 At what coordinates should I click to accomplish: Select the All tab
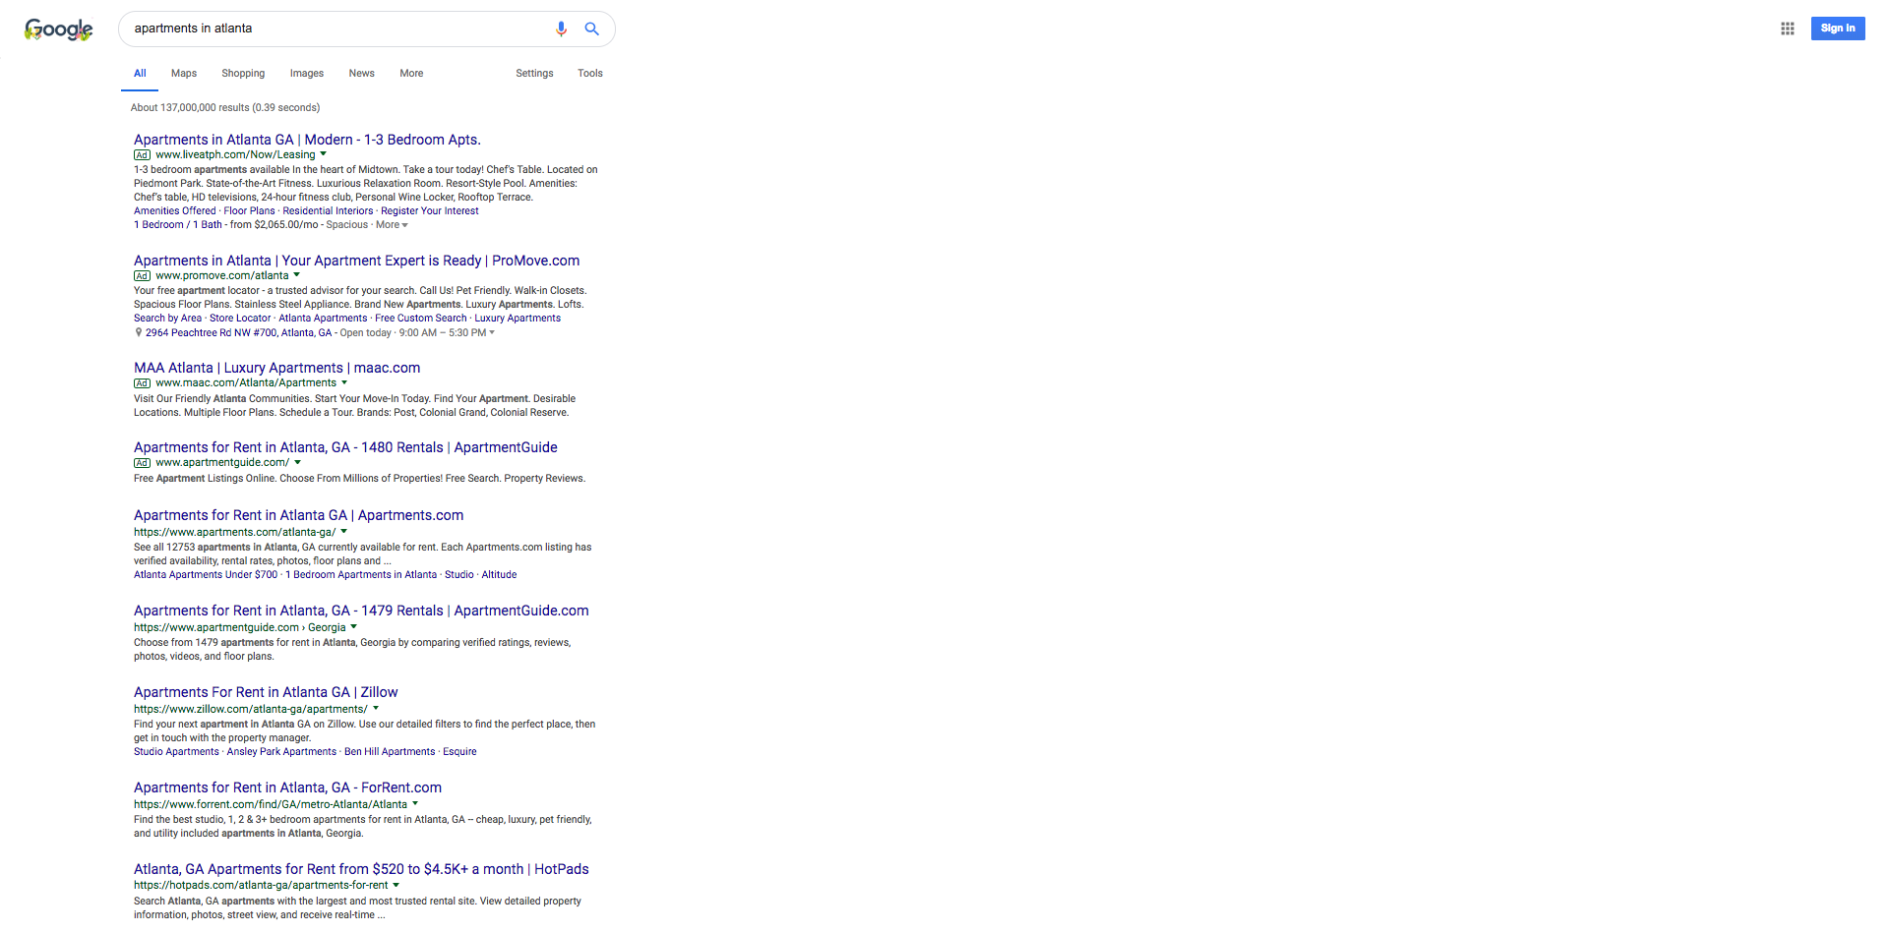click(140, 74)
